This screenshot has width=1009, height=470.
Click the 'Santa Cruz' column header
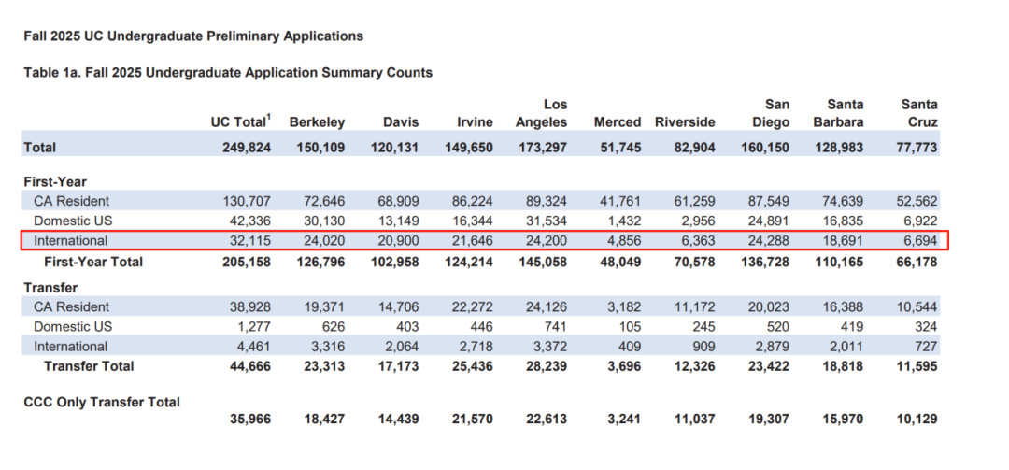tap(919, 113)
